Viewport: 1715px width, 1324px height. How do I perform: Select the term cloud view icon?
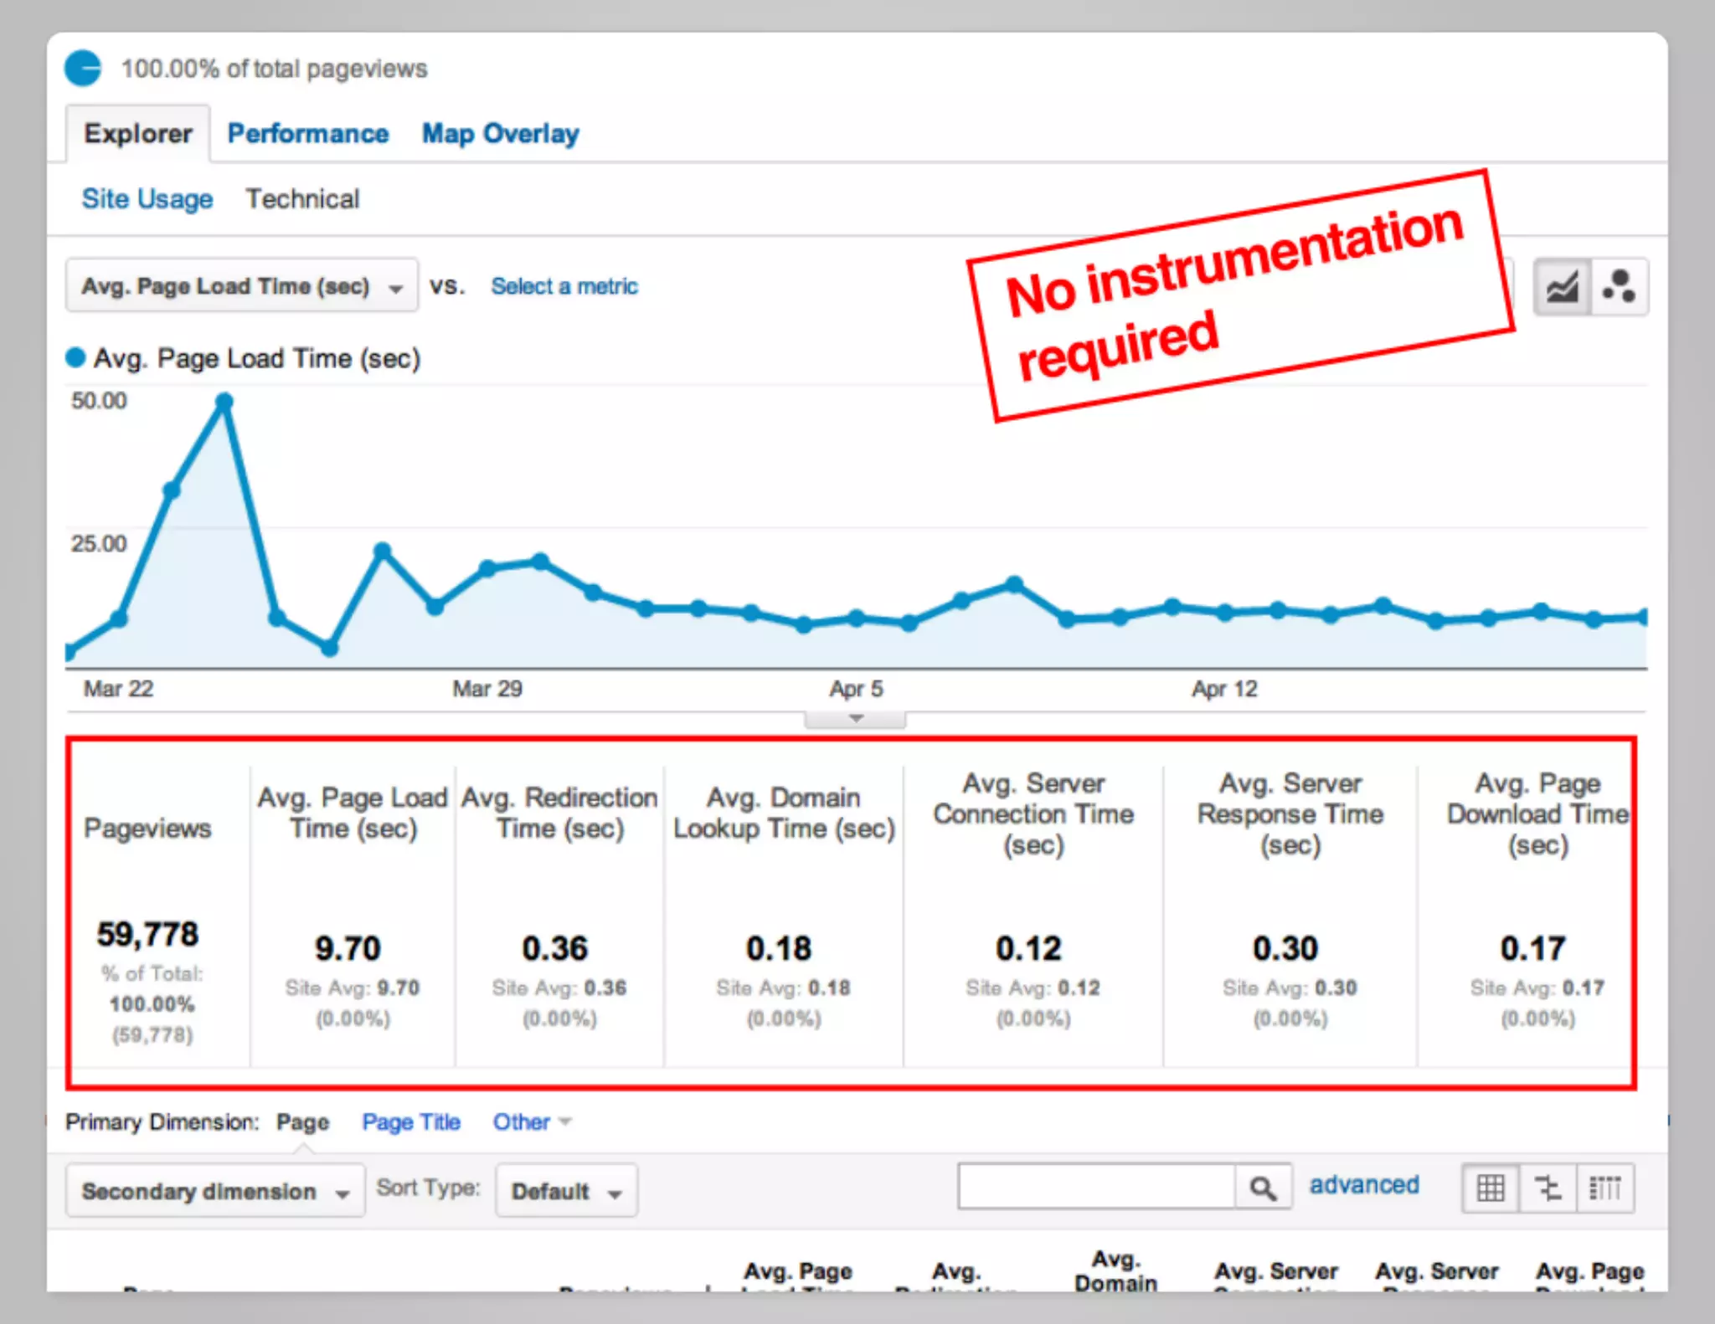[x=1604, y=1188]
